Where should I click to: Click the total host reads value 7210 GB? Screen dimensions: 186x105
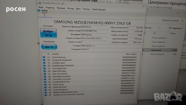click(x=136, y=28)
